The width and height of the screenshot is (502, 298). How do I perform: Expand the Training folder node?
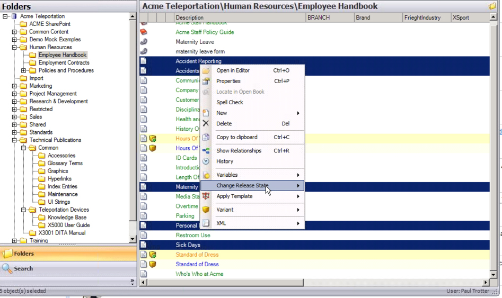point(14,240)
